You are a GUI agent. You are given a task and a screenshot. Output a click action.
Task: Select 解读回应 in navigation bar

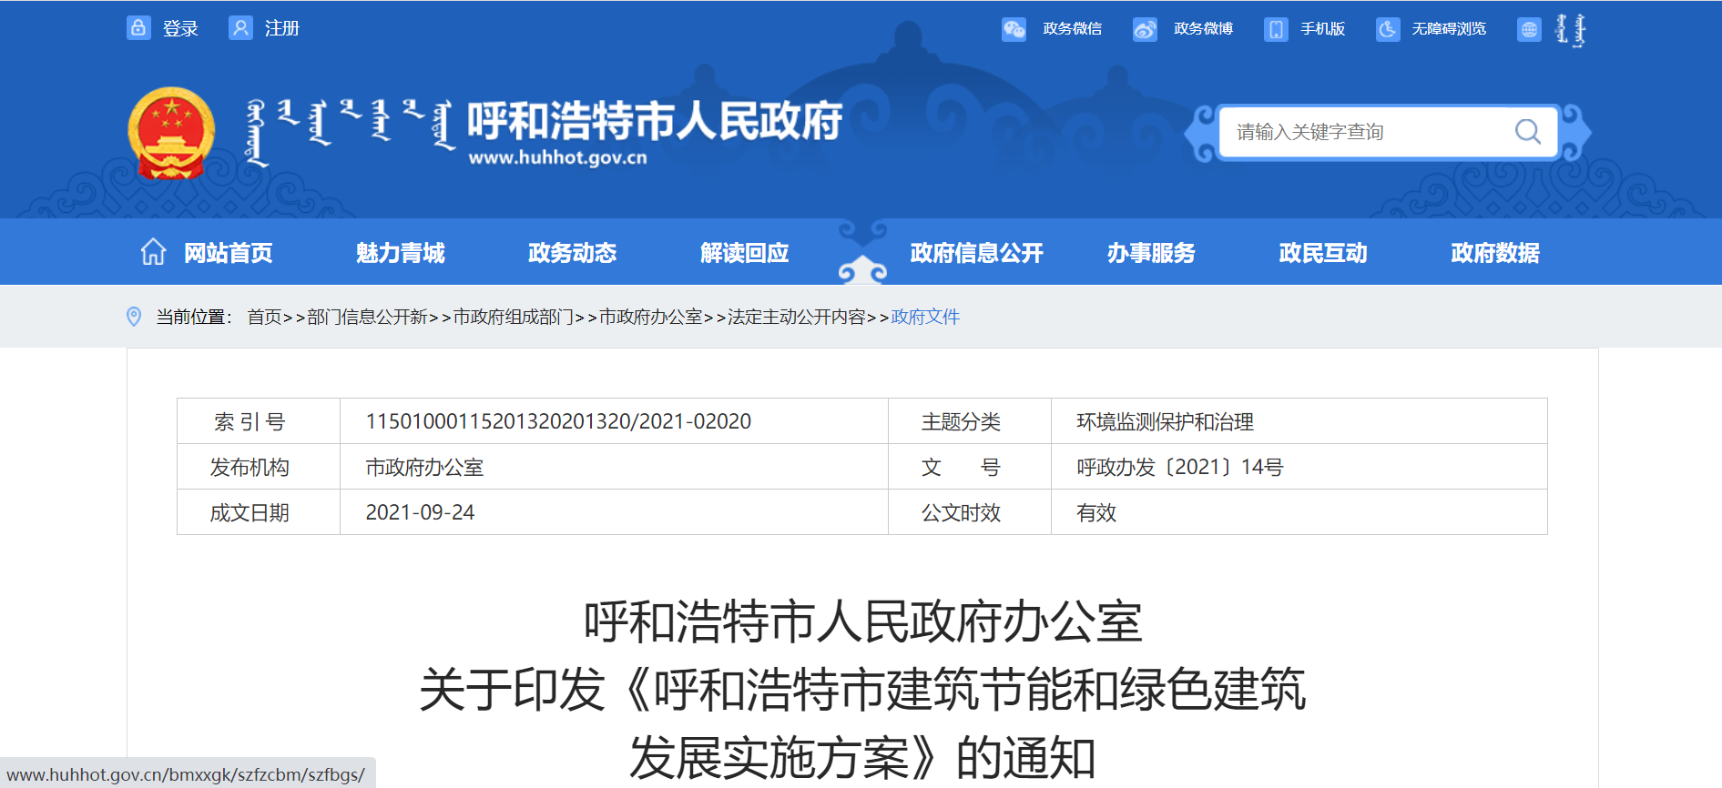pos(744,253)
